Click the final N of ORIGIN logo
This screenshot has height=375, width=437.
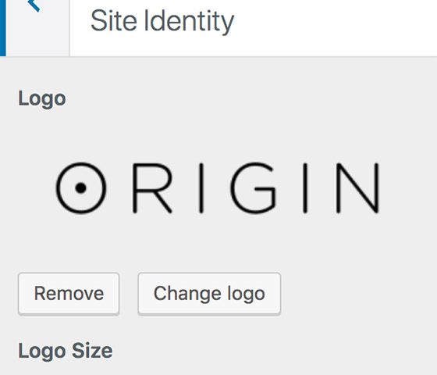358,188
